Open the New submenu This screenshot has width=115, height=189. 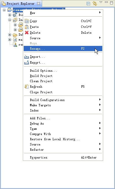click(63, 13)
